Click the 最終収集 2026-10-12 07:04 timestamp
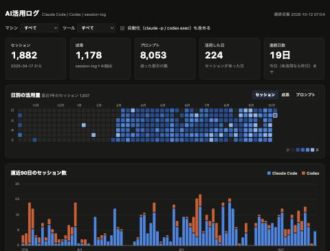Screen dimensions: 330x251 (299, 14)
